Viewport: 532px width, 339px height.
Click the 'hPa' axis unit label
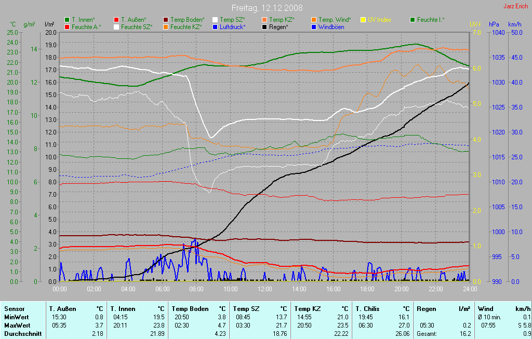[x=494, y=24]
